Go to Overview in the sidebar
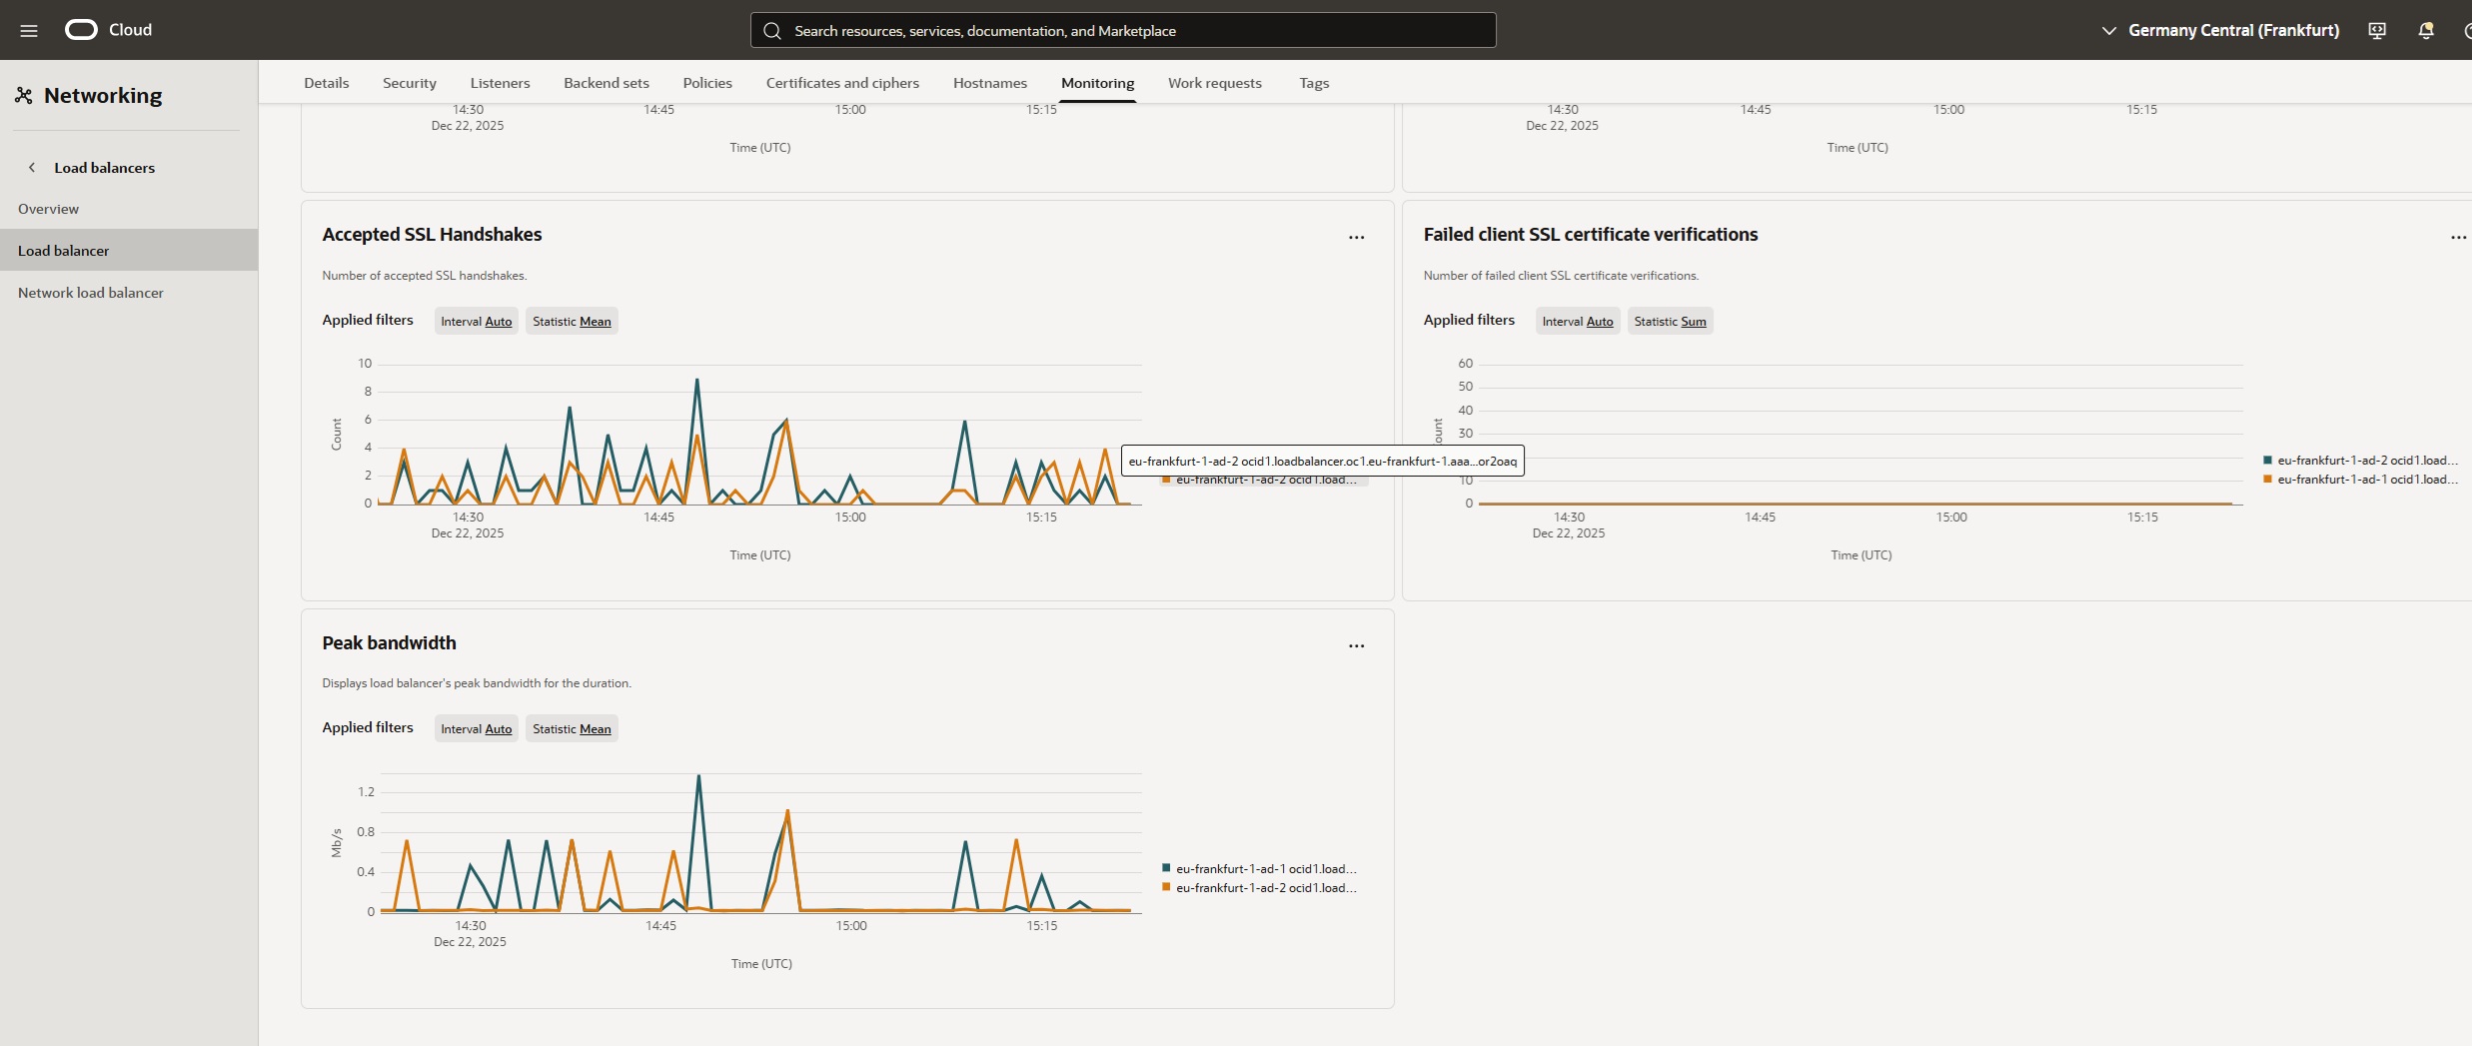 click(x=48, y=209)
